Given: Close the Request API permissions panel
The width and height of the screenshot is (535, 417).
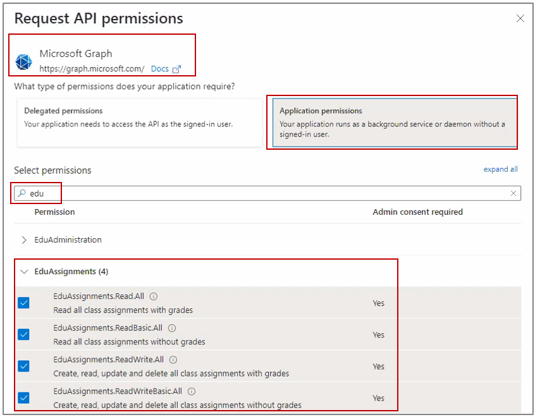Looking at the screenshot, I should pos(520,19).
